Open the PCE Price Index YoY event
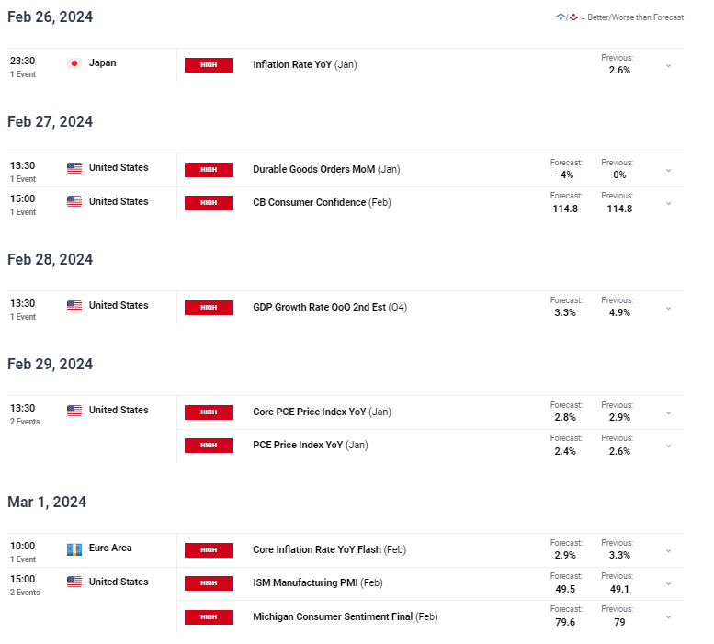The width and height of the screenshot is (714, 644). pyautogui.click(x=310, y=446)
